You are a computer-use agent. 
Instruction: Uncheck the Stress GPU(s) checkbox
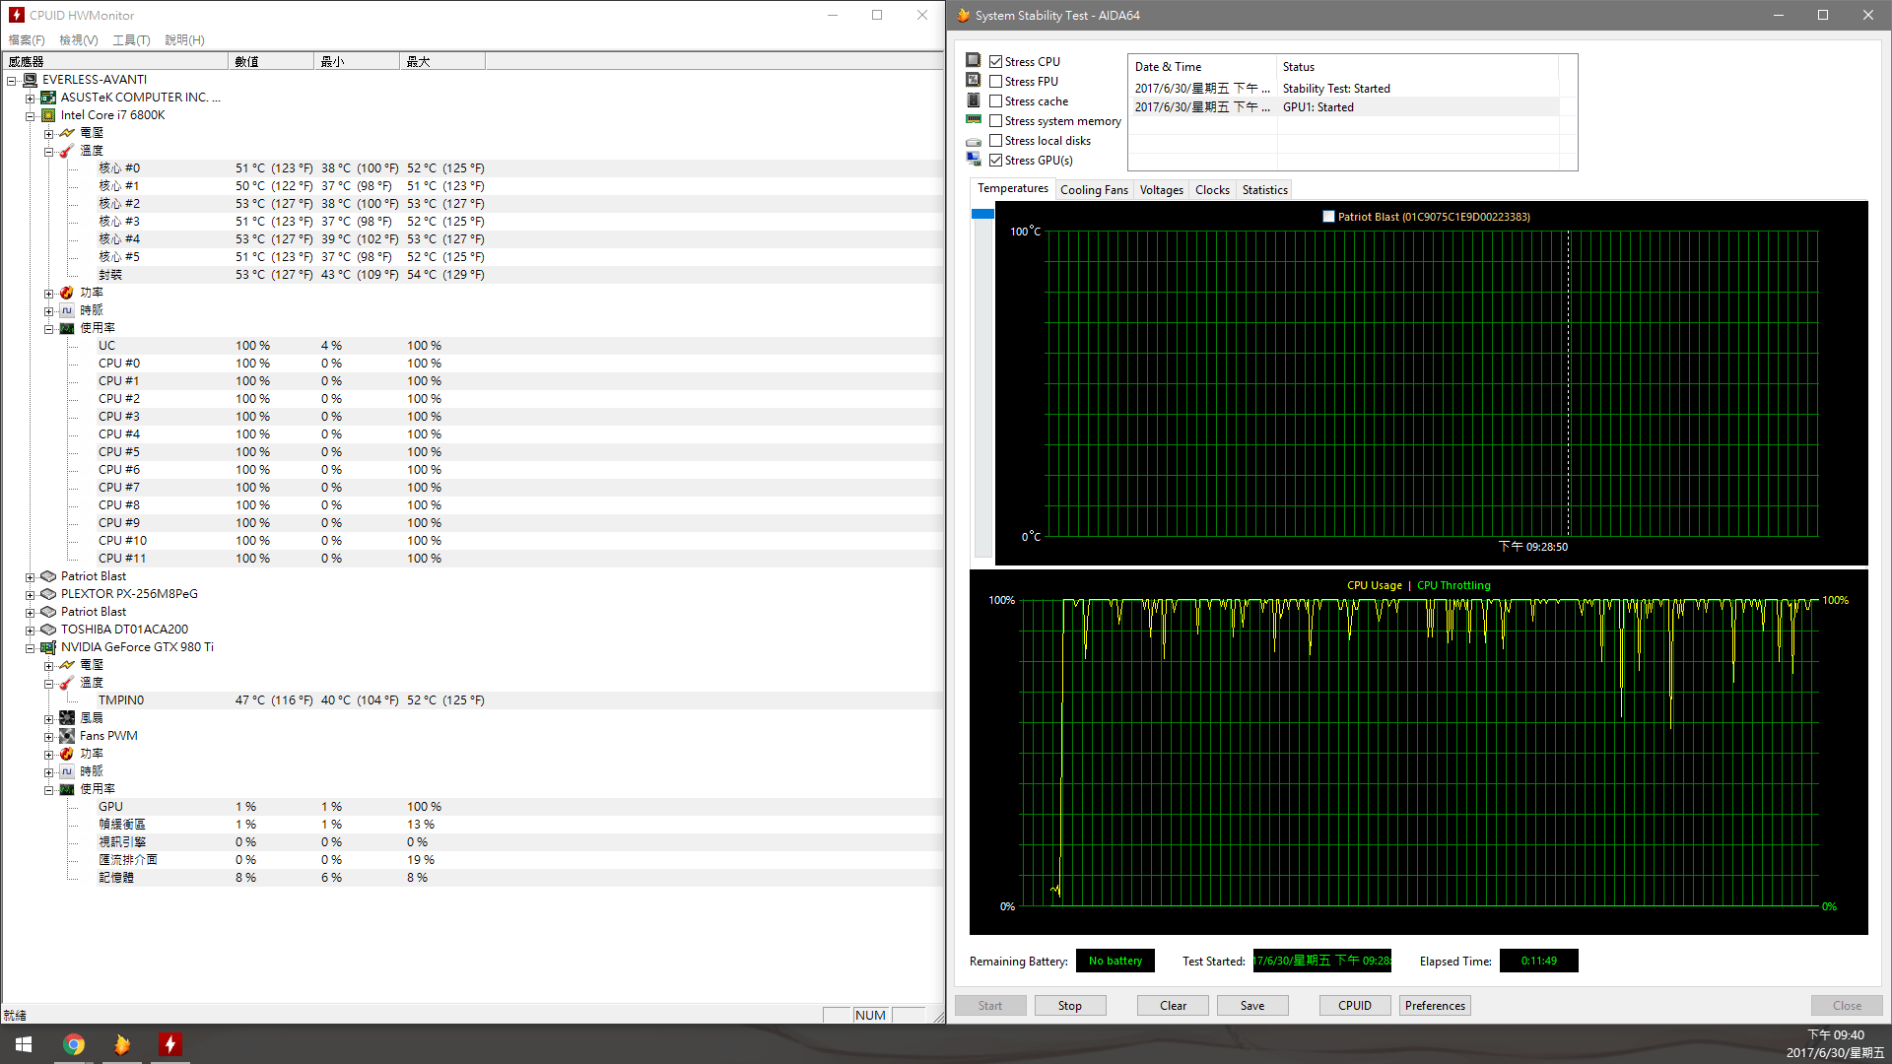point(996,161)
